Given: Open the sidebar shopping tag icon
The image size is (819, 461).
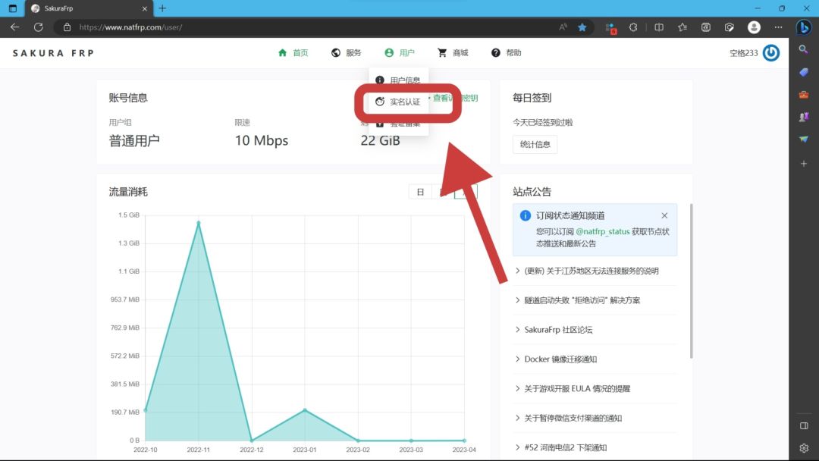Looking at the screenshot, I should pos(803,72).
